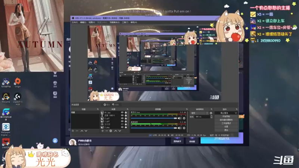
Task: Click PWA小秘书 avatar in background window
Action: [73, 142]
